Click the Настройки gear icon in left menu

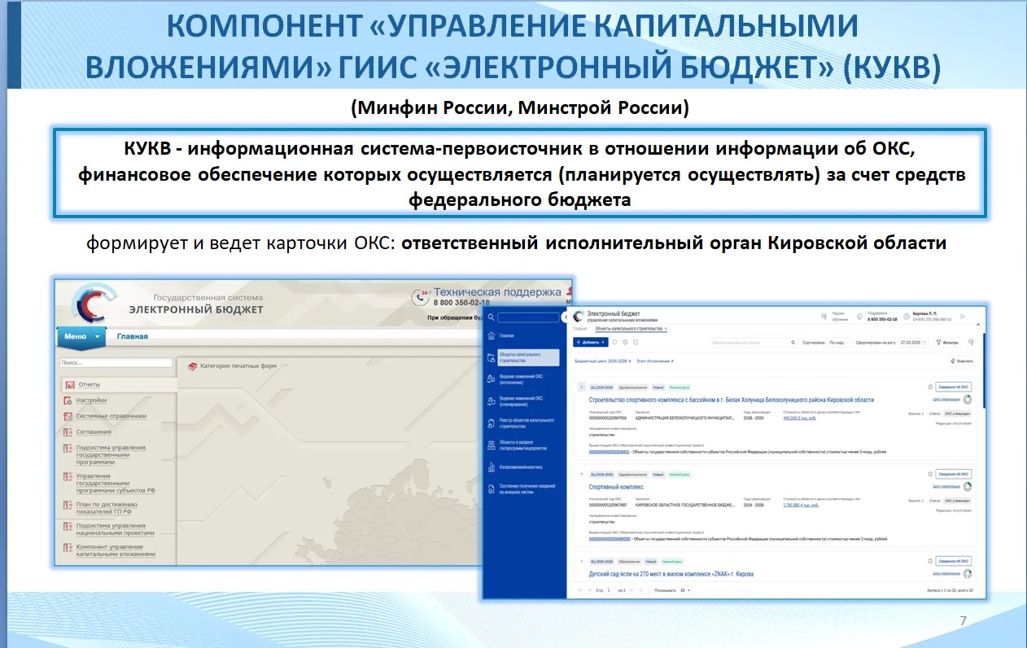click(69, 401)
